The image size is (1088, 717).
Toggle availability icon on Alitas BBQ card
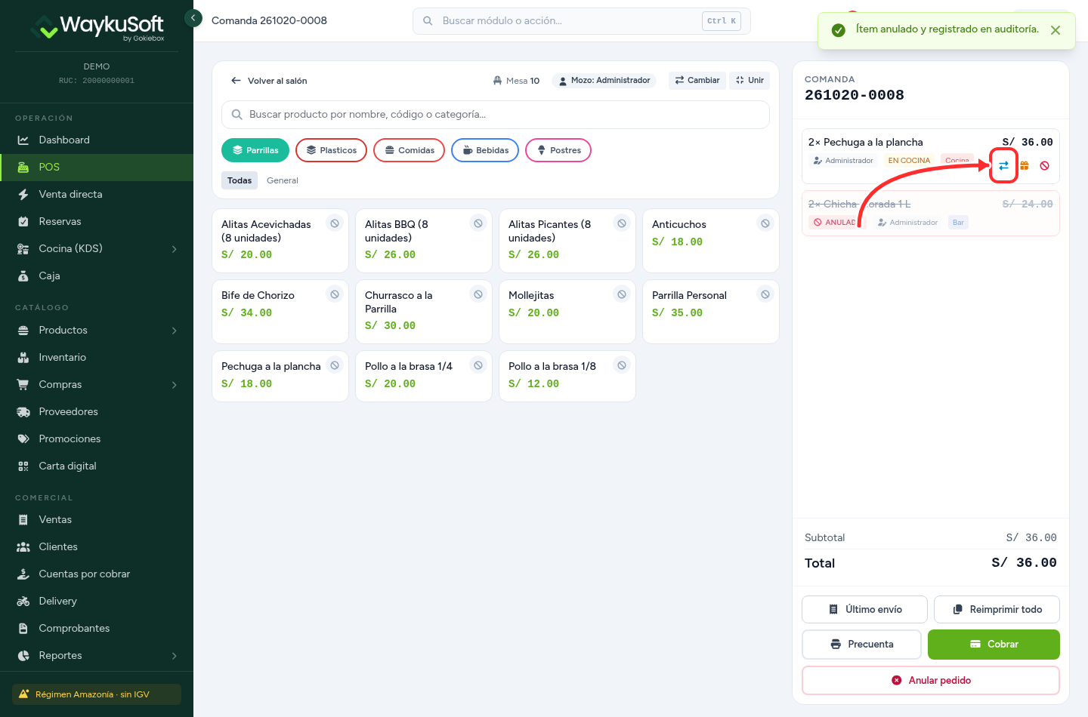click(x=478, y=223)
